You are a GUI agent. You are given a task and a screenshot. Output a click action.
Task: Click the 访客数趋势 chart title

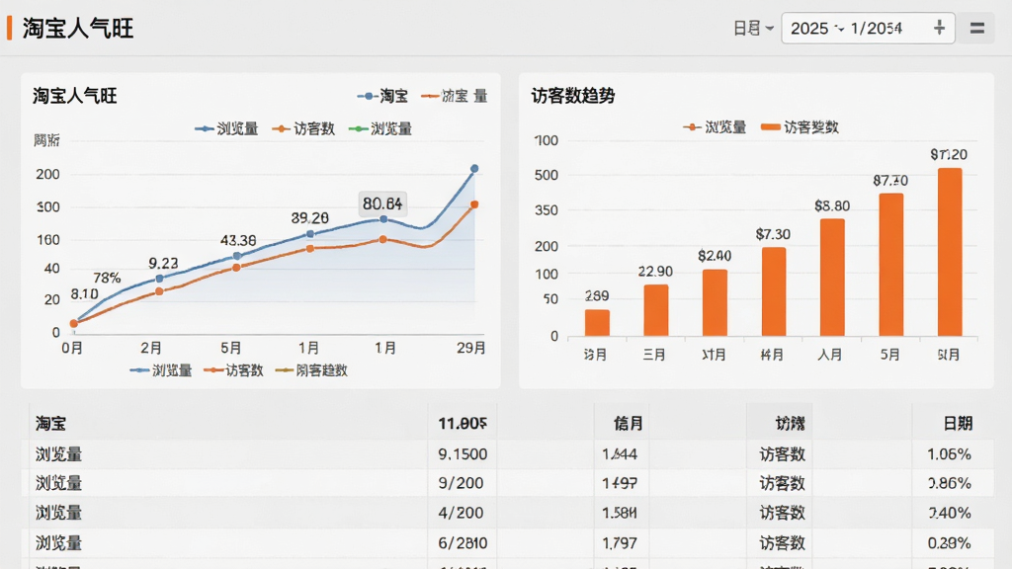573,96
